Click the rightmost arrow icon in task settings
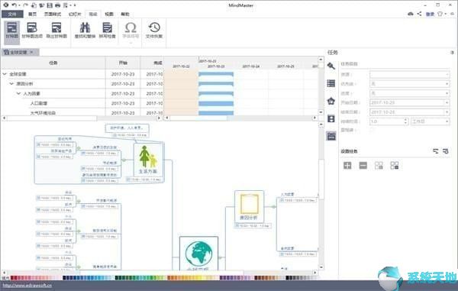Image resolution: width=458 pixels, height=291 pixels. click(446, 151)
